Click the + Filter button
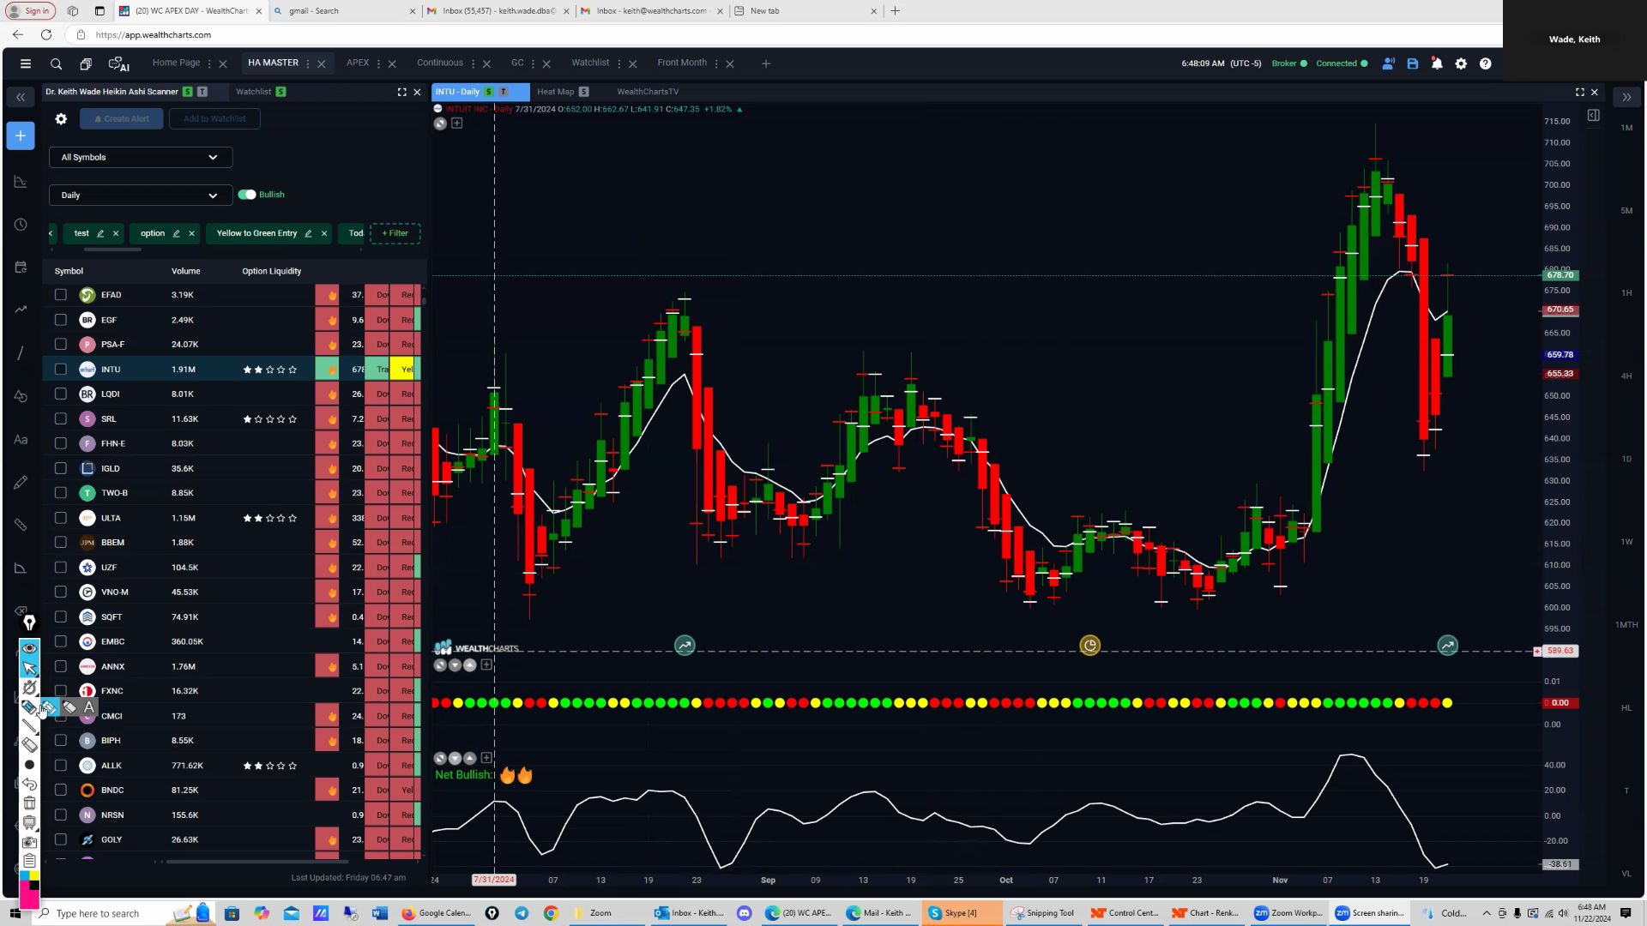The image size is (1647, 926). (x=395, y=233)
